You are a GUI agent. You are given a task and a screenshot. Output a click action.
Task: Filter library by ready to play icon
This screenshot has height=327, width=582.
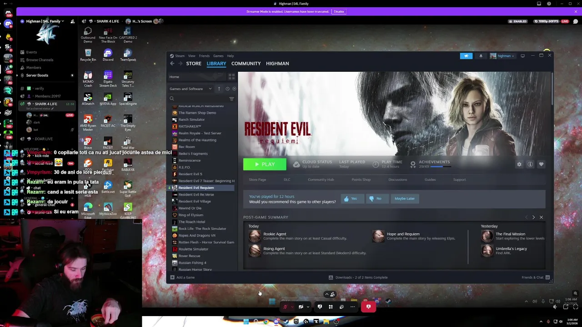pos(234,89)
